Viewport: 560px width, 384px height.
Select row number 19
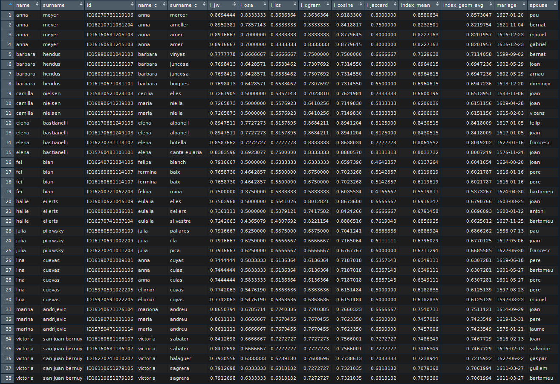[x=7, y=192]
